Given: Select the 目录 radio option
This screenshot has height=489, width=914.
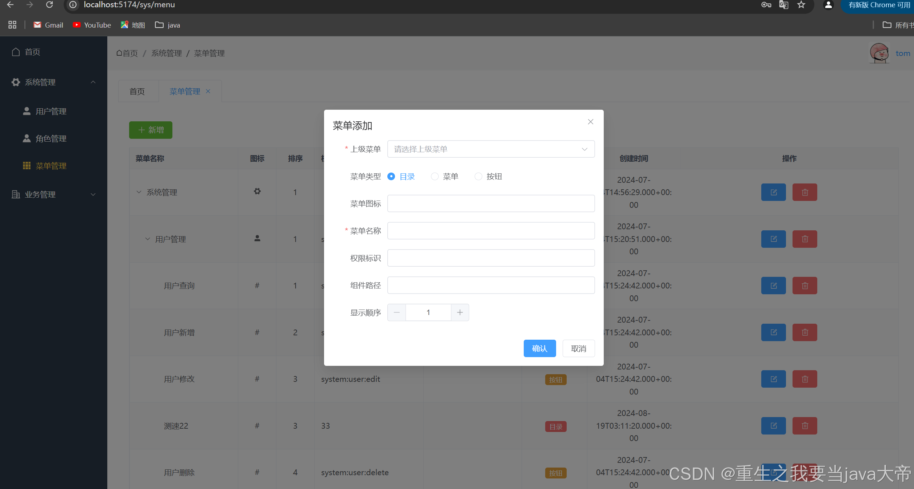Looking at the screenshot, I should click(x=391, y=177).
